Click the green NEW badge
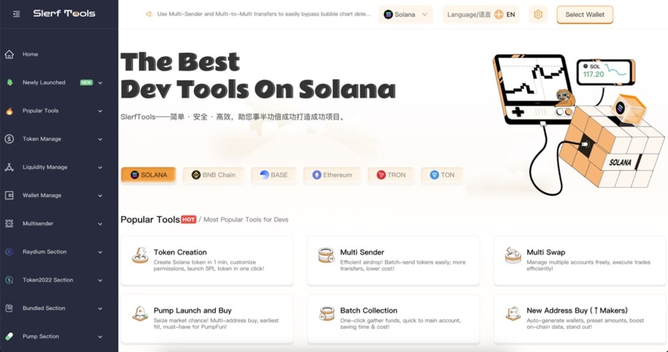Viewport: 668px width, 352px height. tap(87, 83)
